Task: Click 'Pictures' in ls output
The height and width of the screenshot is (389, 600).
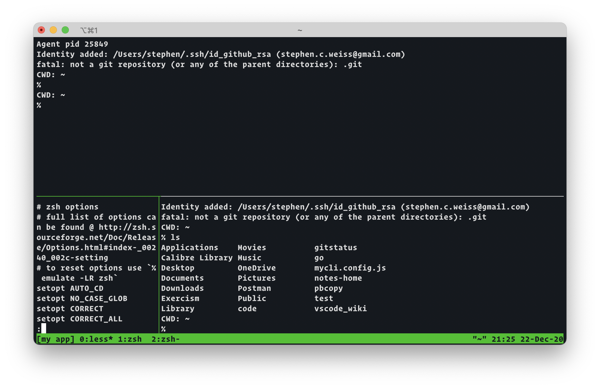Action: pos(257,278)
